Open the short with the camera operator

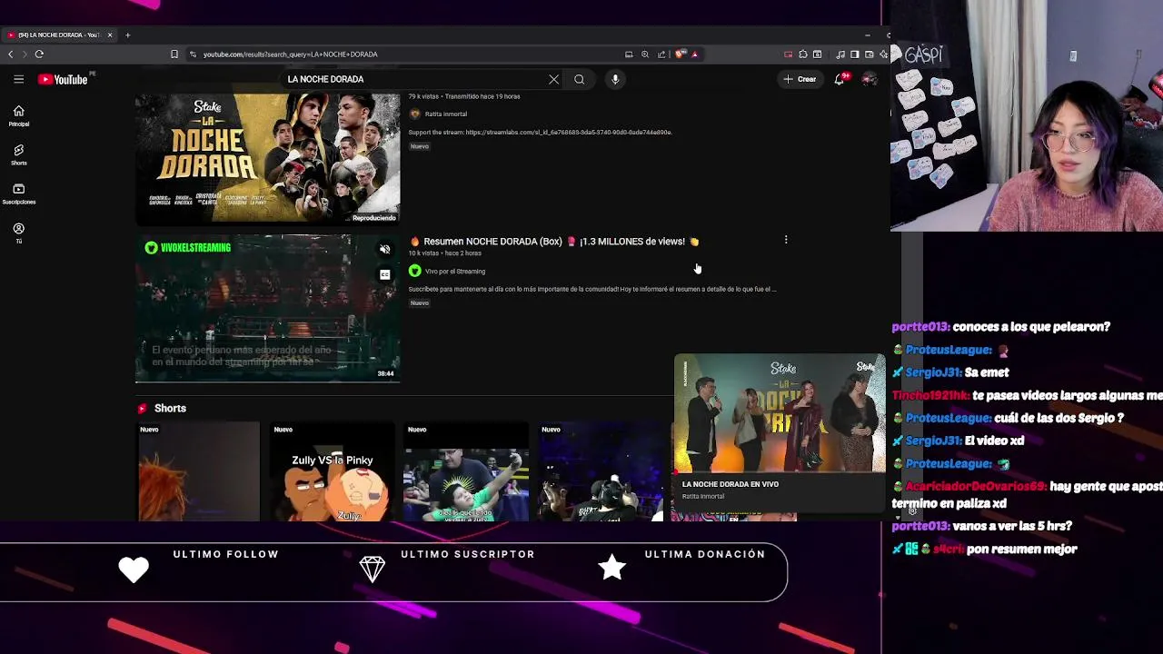tap(600, 471)
